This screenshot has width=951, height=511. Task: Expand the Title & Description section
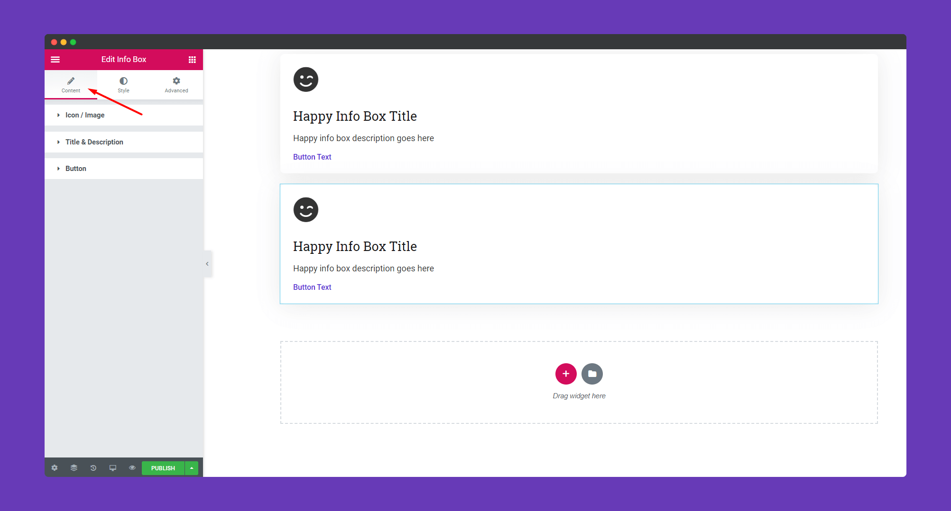pyautogui.click(x=94, y=142)
